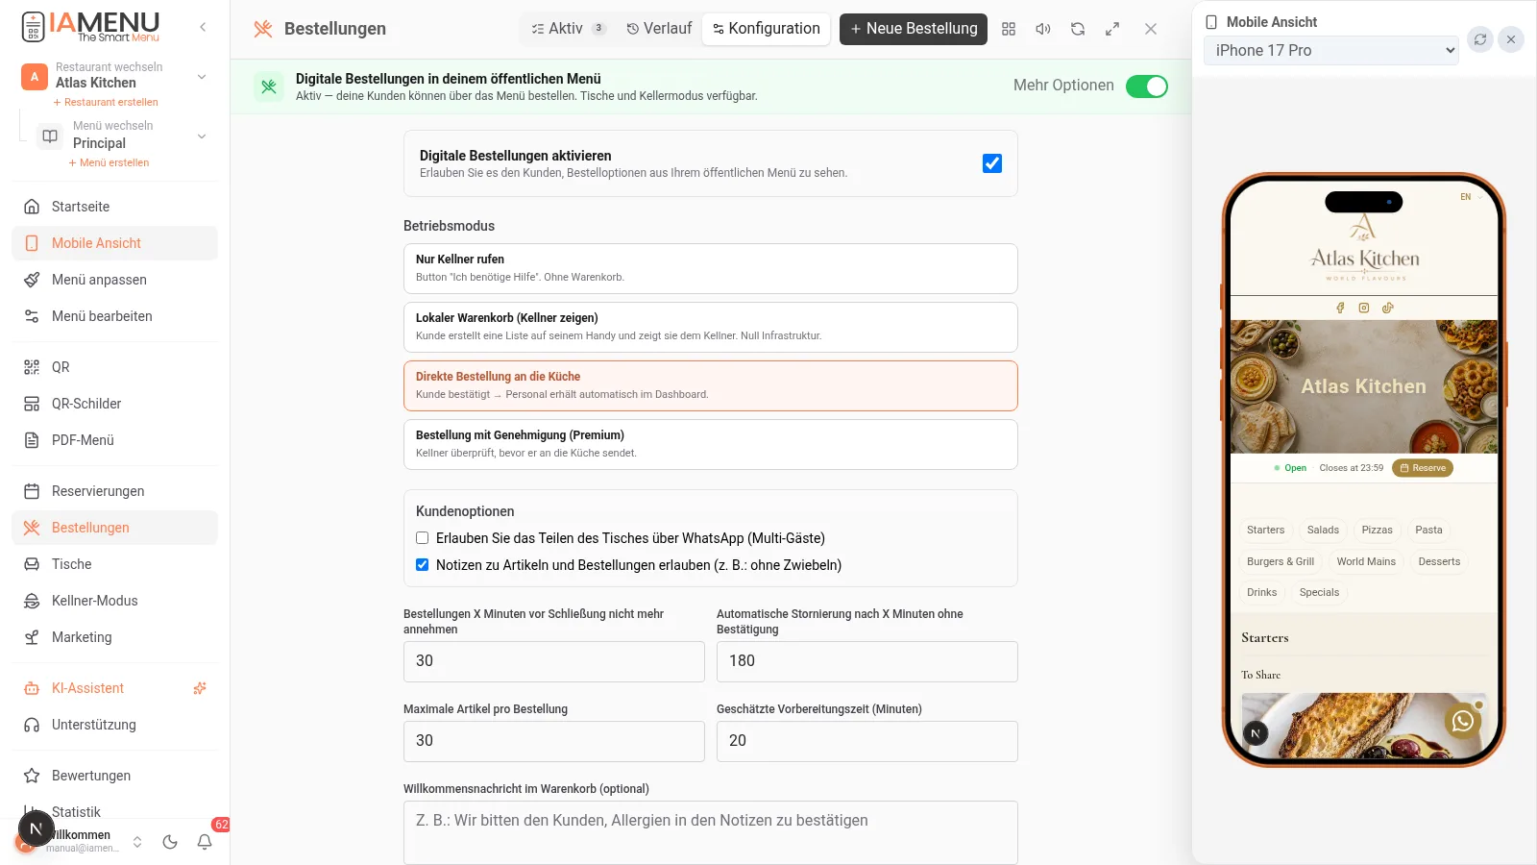Click the Restaurant erstellen link
This screenshot has height=865, width=1537.
point(106,102)
